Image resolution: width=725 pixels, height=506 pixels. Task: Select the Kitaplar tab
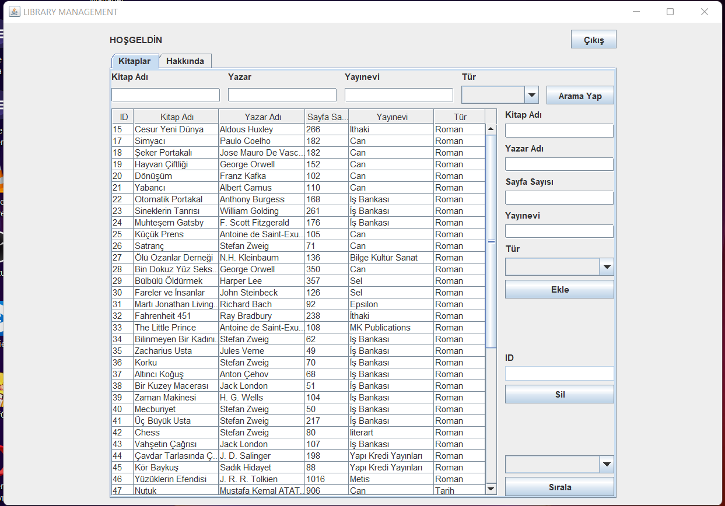coord(135,61)
